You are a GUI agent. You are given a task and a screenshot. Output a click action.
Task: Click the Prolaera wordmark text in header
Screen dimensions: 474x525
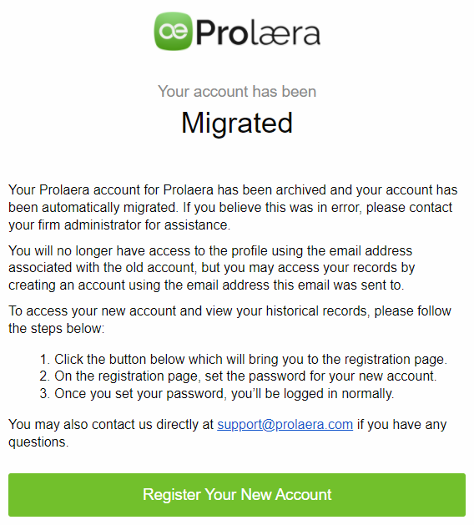coord(258,33)
